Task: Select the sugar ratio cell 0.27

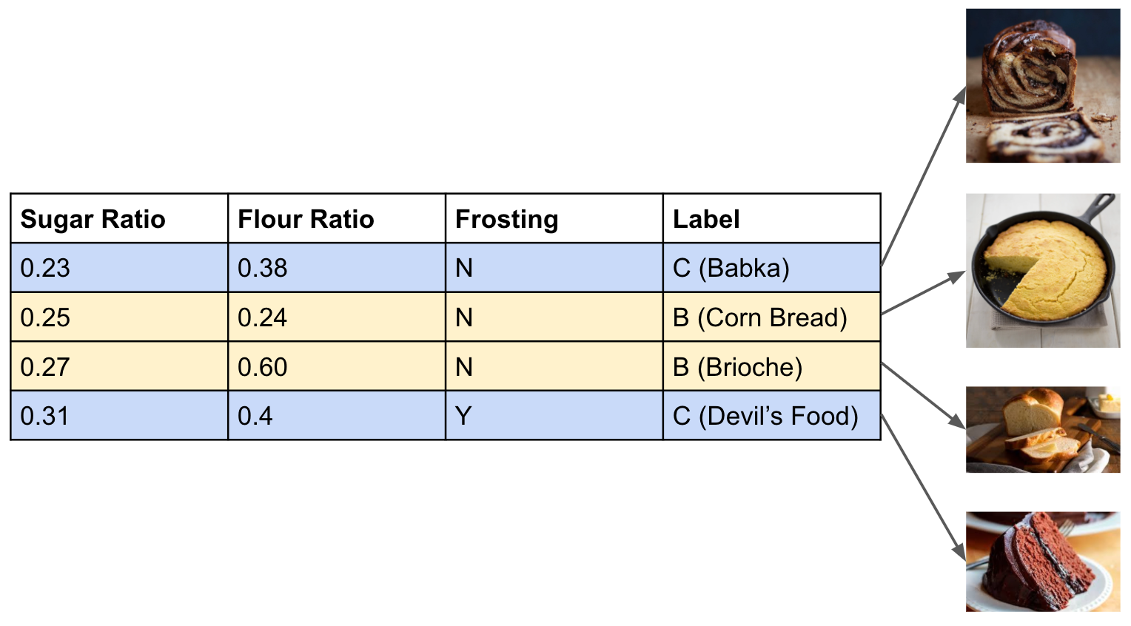Action: pos(119,367)
